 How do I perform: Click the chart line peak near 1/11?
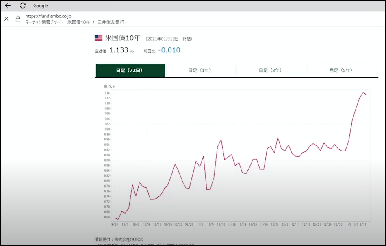363,93
